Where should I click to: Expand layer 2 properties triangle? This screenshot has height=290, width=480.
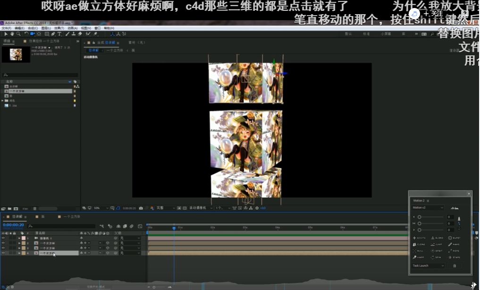[x=19, y=243]
